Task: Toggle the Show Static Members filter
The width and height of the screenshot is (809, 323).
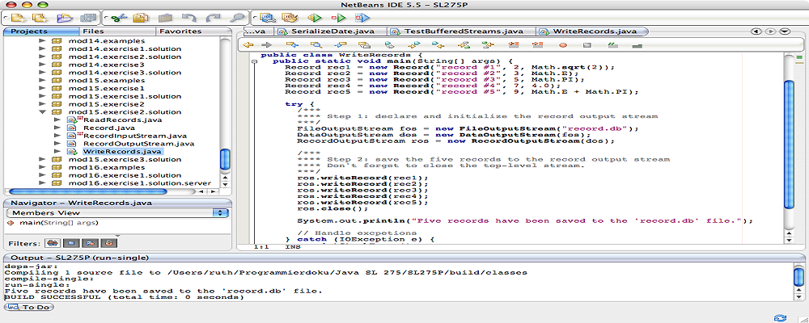Action: pos(90,242)
